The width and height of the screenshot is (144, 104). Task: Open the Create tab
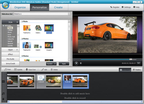coord(58,7)
